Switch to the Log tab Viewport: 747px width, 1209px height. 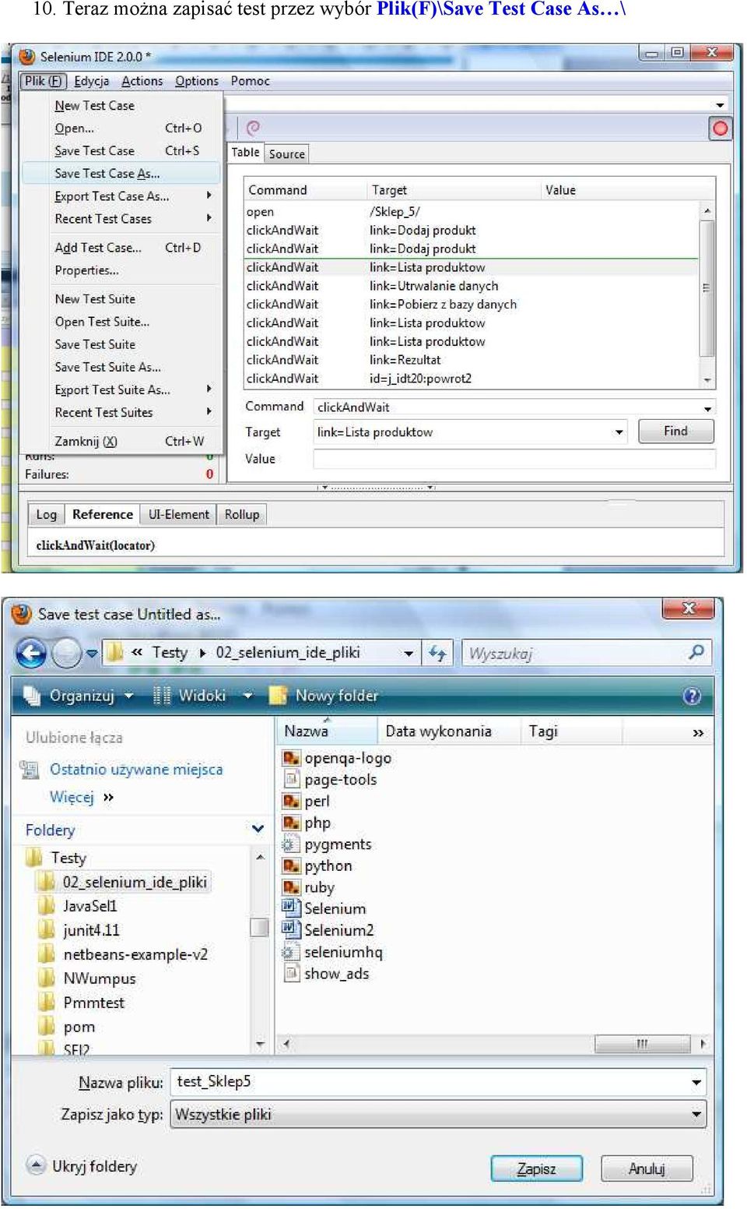[47, 515]
